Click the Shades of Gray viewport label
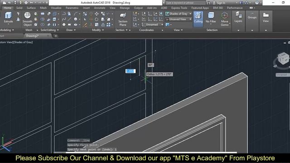This screenshot has width=290, height=163. (23, 42)
